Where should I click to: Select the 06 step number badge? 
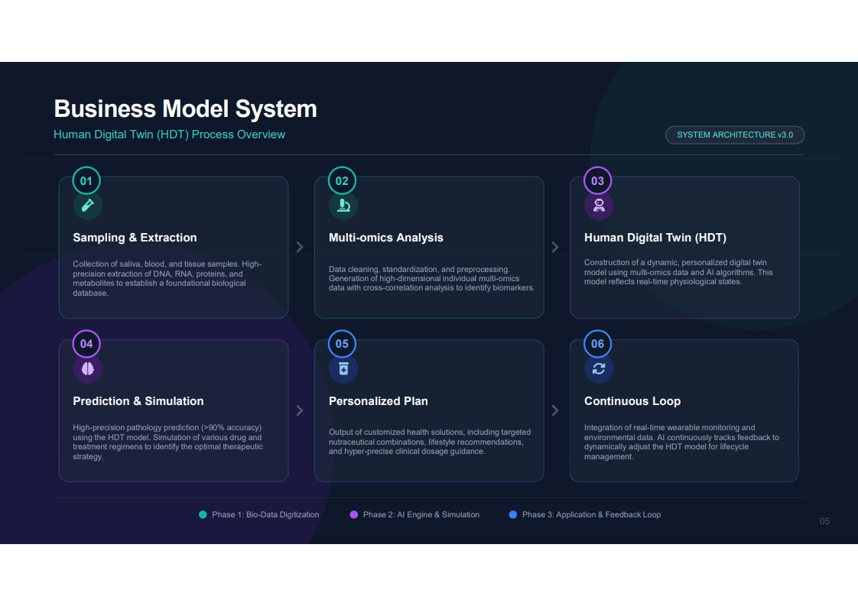click(x=597, y=343)
